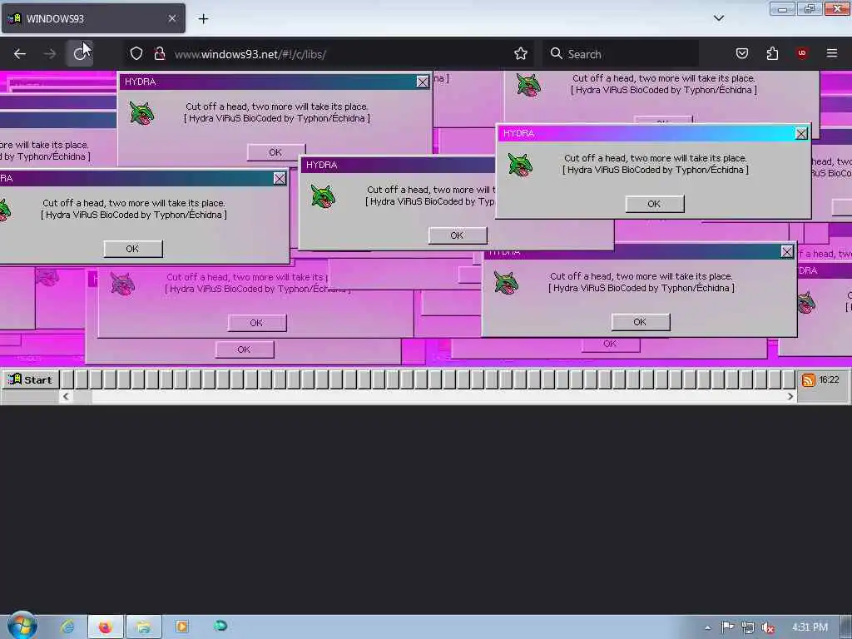Screen dimensions: 852x639
Task: Click OK in Hydra dialog with truncated 'will t' message
Action: (457, 235)
